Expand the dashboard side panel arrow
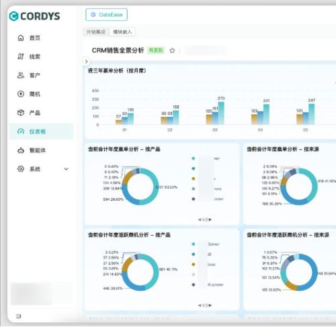This screenshot has width=336, height=327. (86, 61)
